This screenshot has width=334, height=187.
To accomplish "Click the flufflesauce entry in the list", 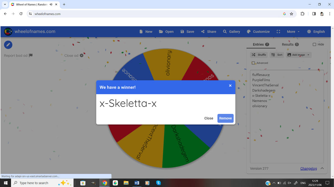I will tap(261, 75).
